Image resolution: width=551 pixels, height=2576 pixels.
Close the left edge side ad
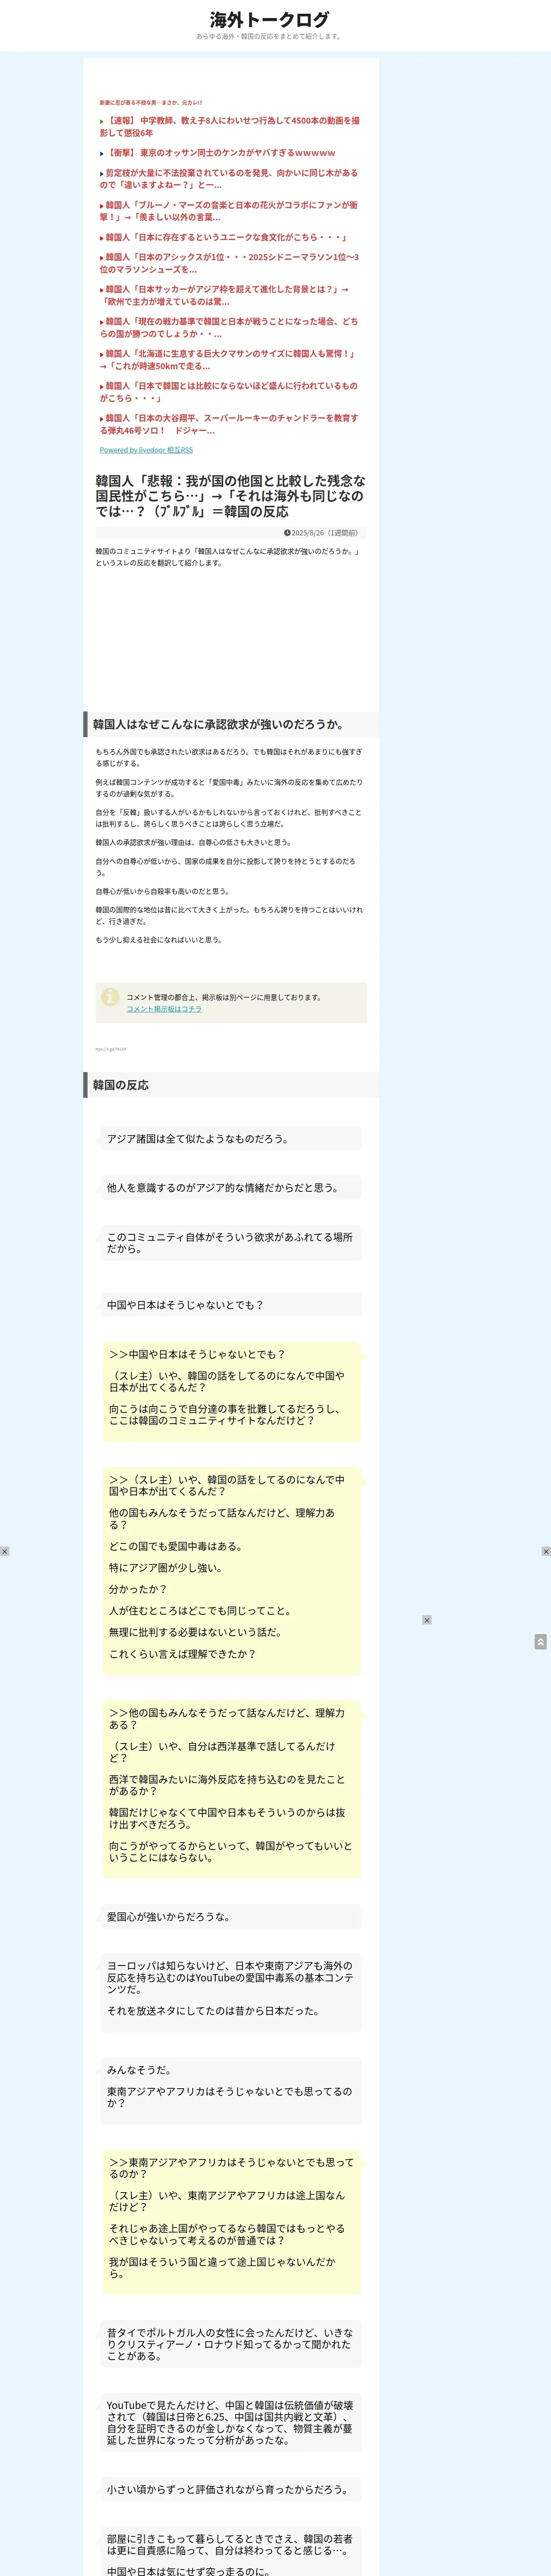pos(5,1551)
